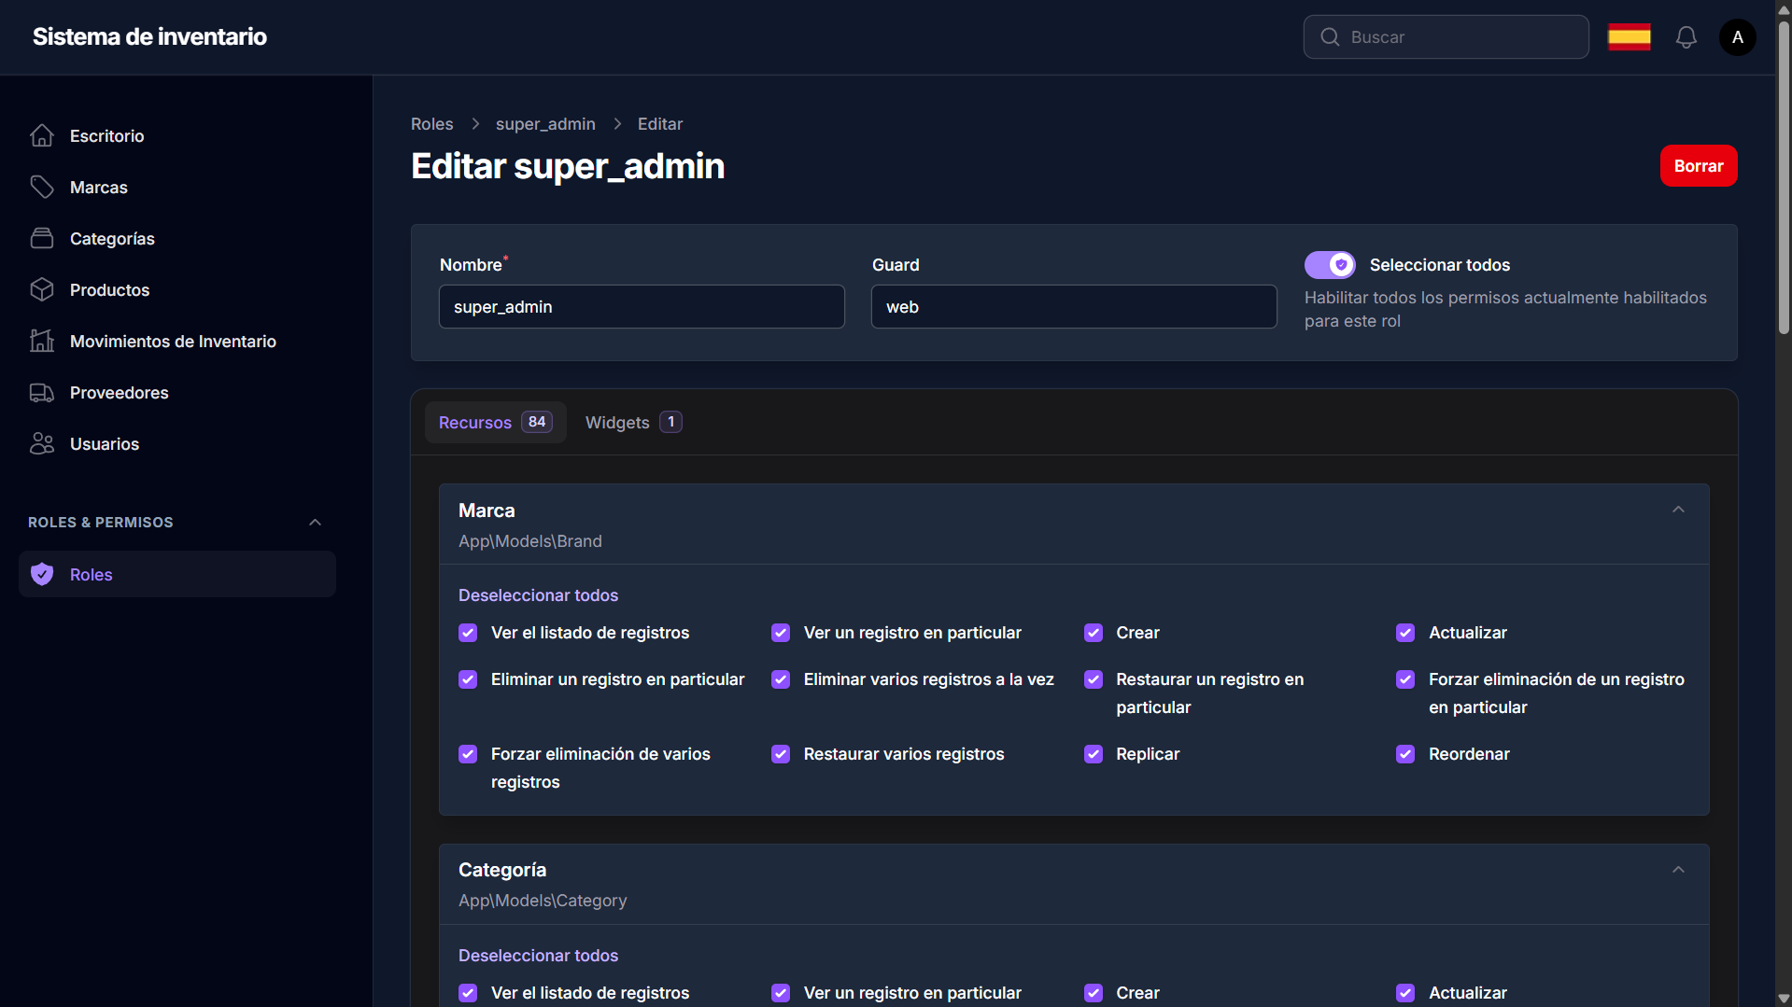Screen dimensions: 1792x1007
Task: Click Deseleccionar todos under Marca
Action: pos(538,595)
